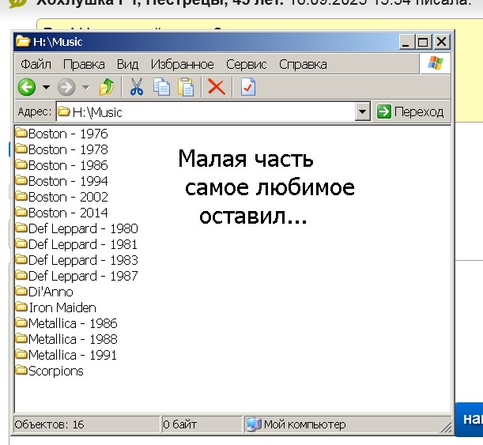Select the Iron Maiden folder name
483x445 pixels.
click(62, 307)
